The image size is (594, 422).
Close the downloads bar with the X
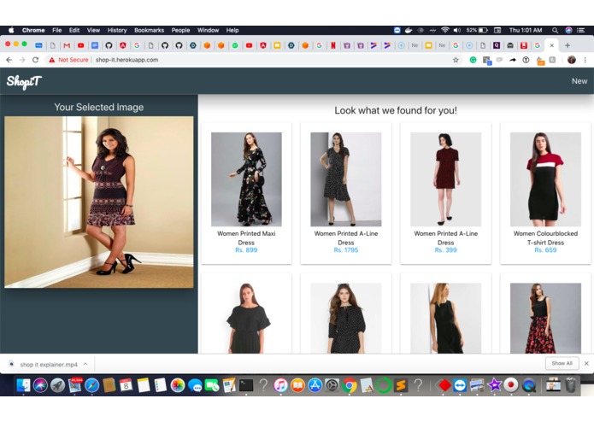tap(586, 363)
